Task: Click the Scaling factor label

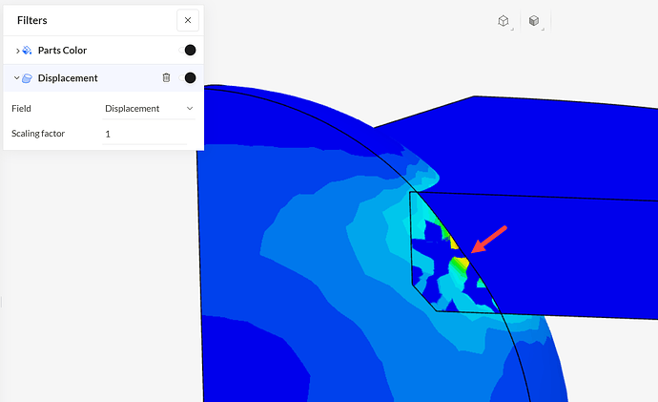Action: click(x=38, y=133)
